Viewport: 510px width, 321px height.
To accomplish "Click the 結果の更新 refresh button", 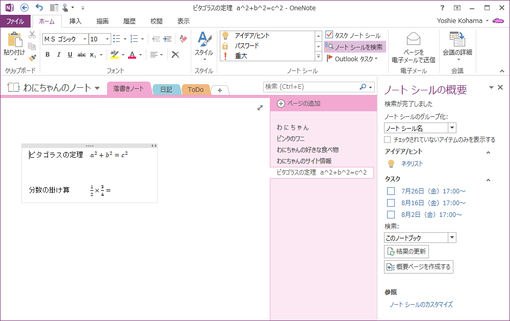I will point(406,251).
